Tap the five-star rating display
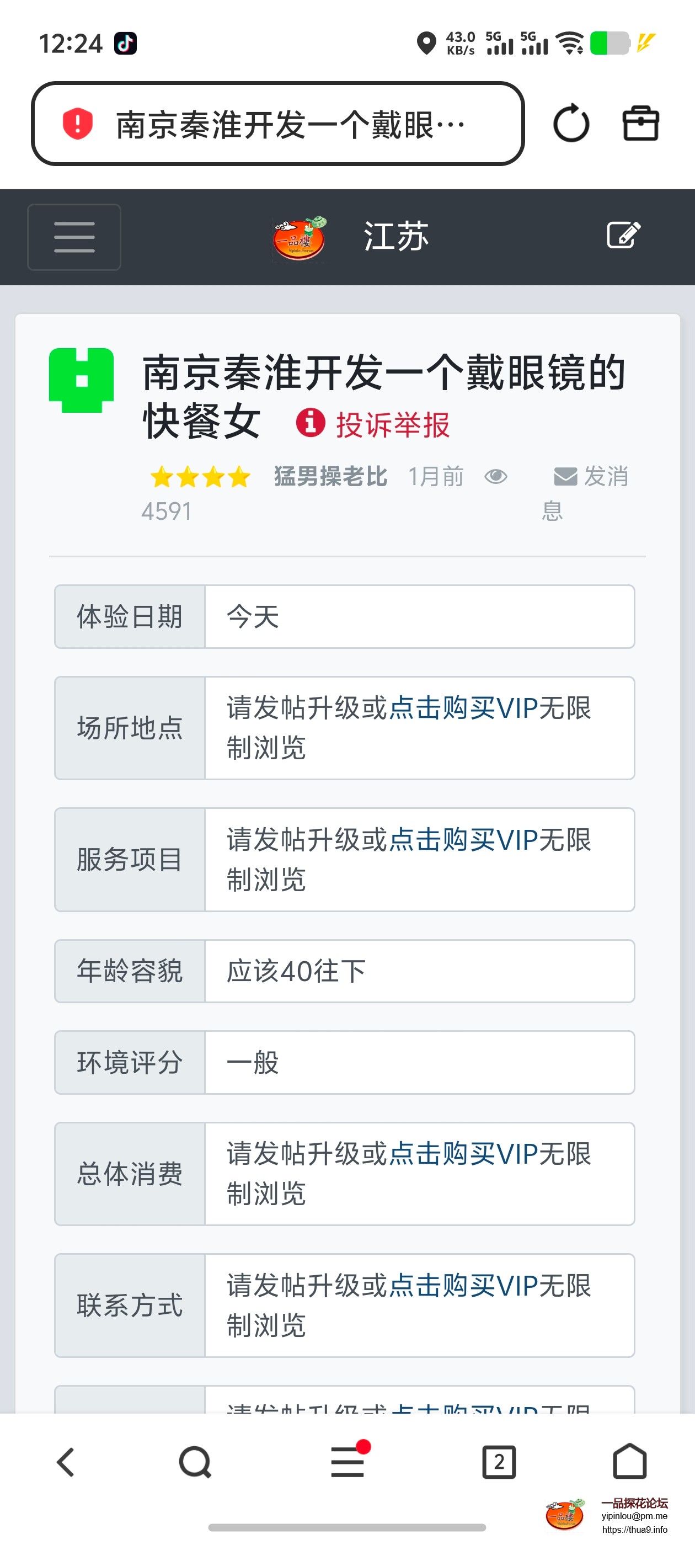The height and width of the screenshot is (1545, 695). coord(200,477)
